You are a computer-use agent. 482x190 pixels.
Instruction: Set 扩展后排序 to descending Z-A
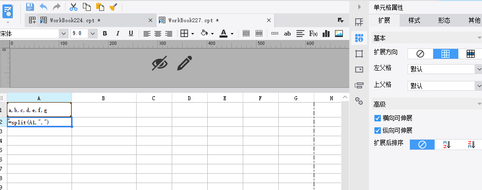click(x=471, y=145)
